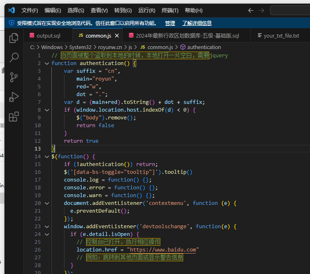Screen dimensions: 310x274
Task: Open Source Control view in the activity bar
Action: 13,77
